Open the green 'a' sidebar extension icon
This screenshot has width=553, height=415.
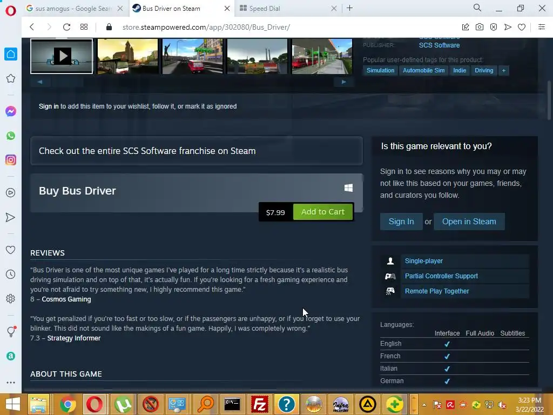tap(11, 356)
